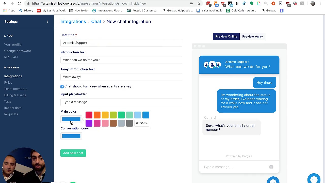Open Requests in the sidebar
325x183 pixels.
(11, 114)
